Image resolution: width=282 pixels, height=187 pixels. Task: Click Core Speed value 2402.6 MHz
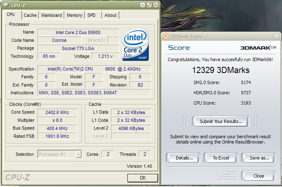pos(57,112)
